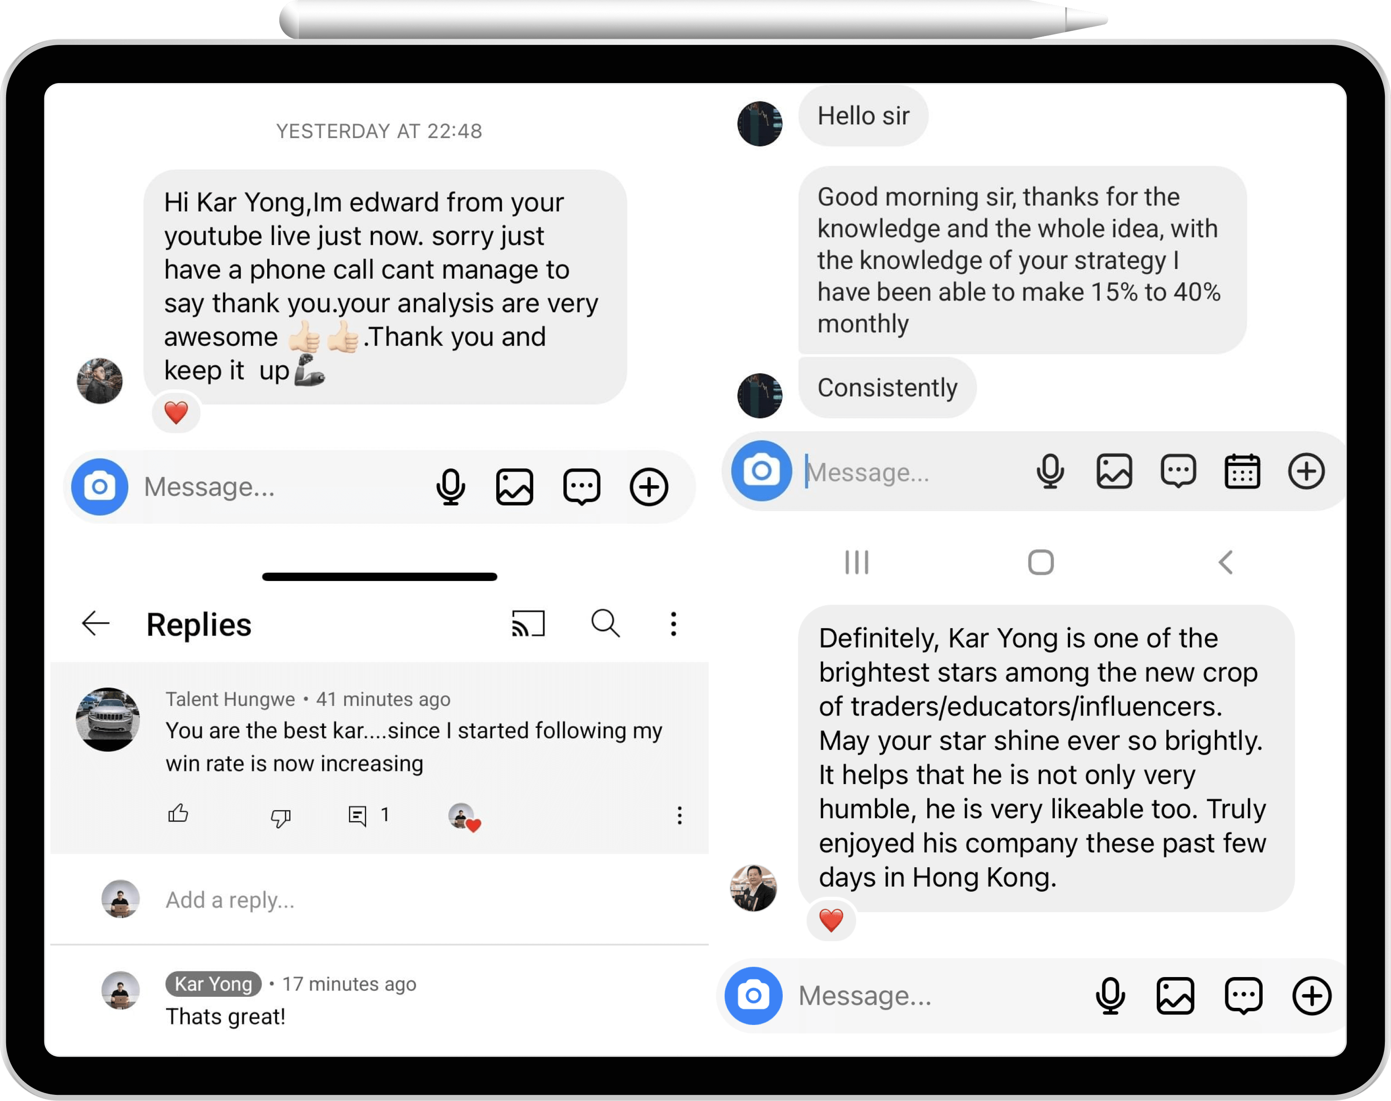Tap the Android home navigation button
The width and height of the screenshot is (1391, 1101).
pos(1041,562)
